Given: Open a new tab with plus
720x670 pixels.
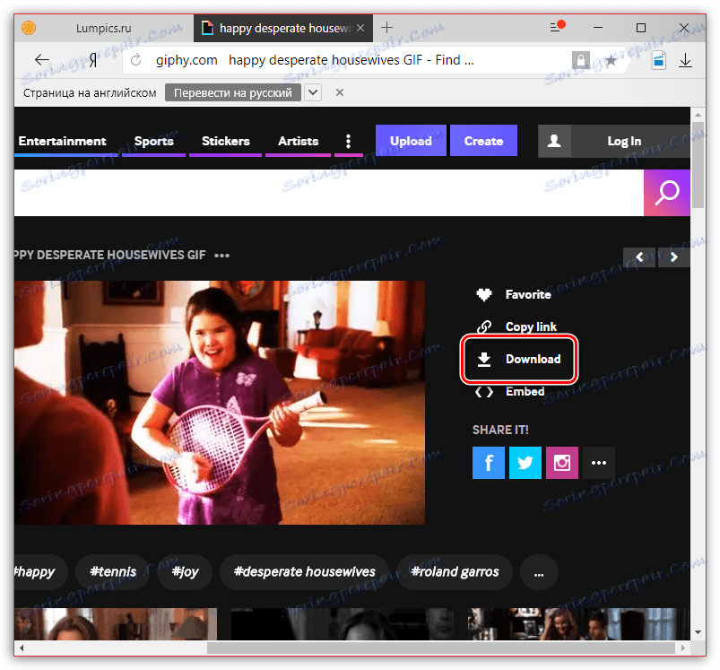Looking at the screenshot, I should [386, 28].
